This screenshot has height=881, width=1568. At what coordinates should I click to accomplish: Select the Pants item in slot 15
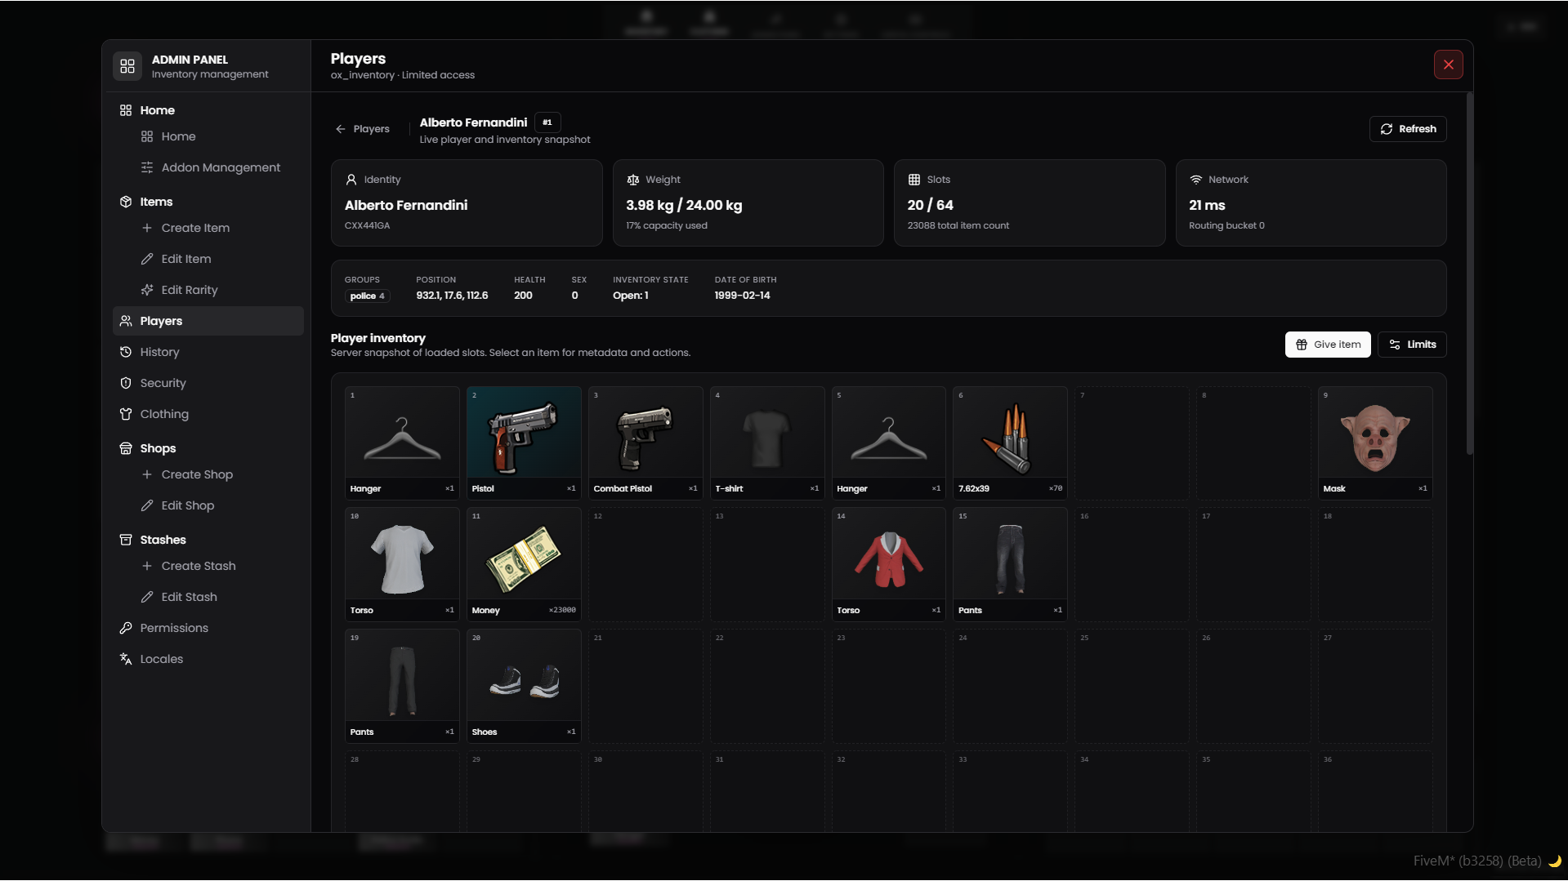point(1010,563)
